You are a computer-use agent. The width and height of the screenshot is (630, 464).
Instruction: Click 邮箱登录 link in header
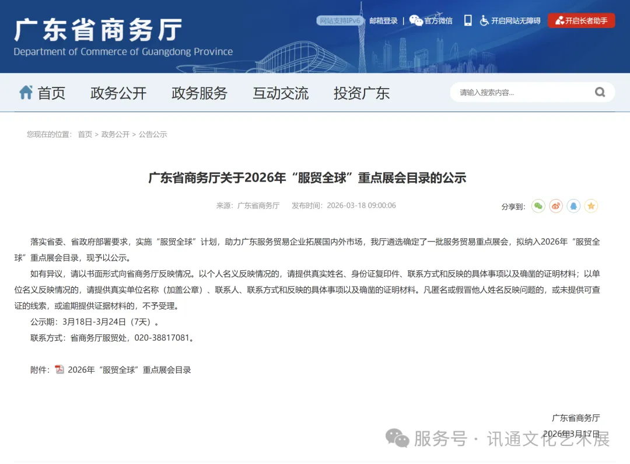coord(383,20)
